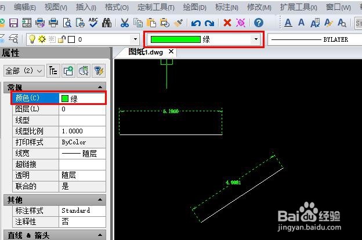Screen dimensions: 362x240
Task: Toggle the PICKADD tree icon in properties panel
Action: [53, 71]
